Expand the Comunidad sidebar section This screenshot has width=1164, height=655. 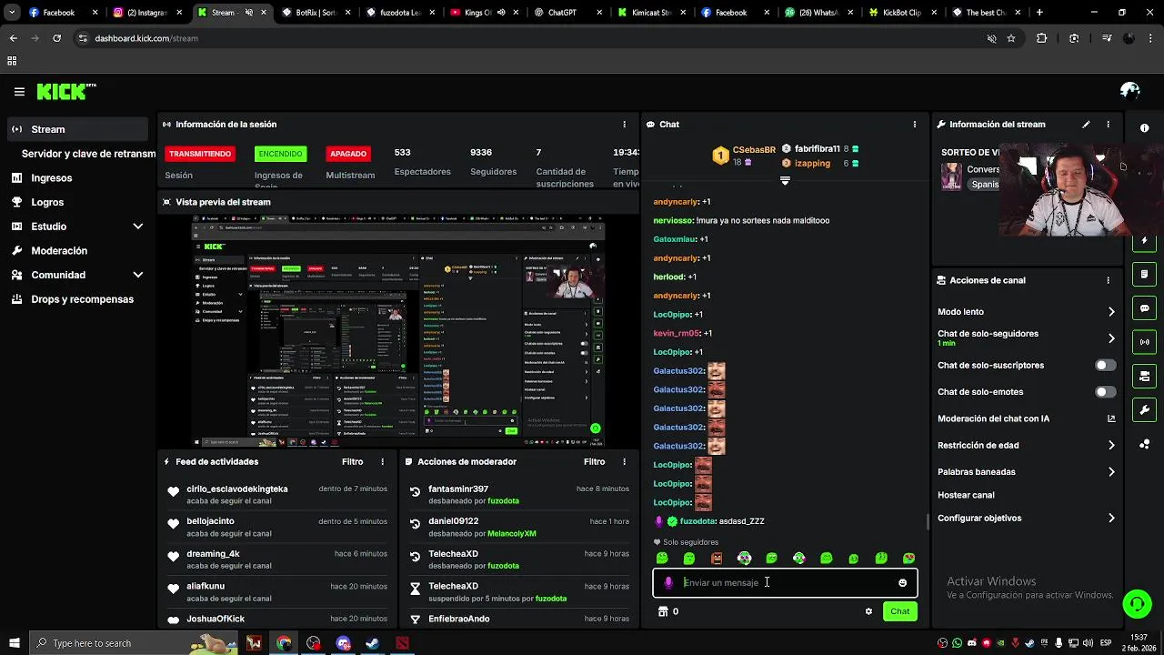pyautogui.click(x=138, y=275)
